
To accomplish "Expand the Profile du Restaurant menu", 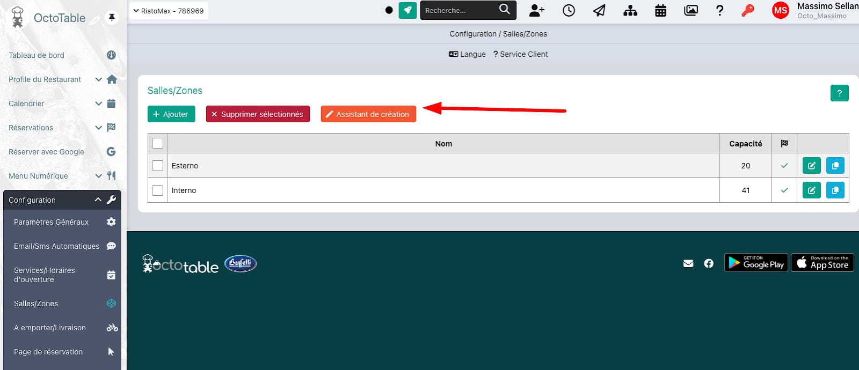I will click(63, 79).
